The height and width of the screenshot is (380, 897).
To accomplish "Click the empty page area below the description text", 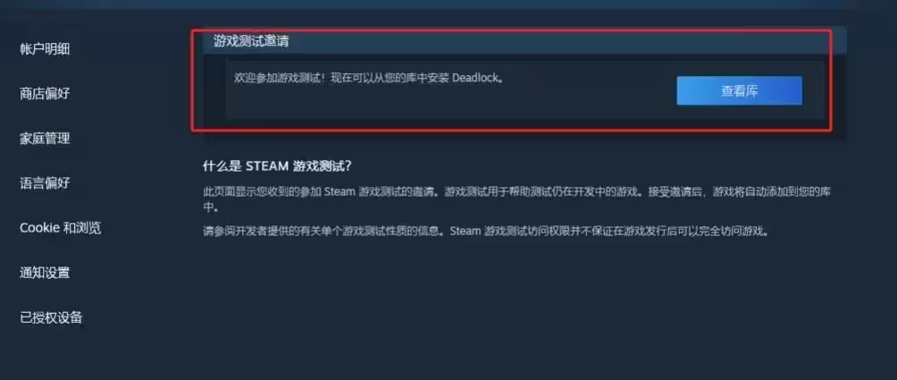I will tap(515, 309).
